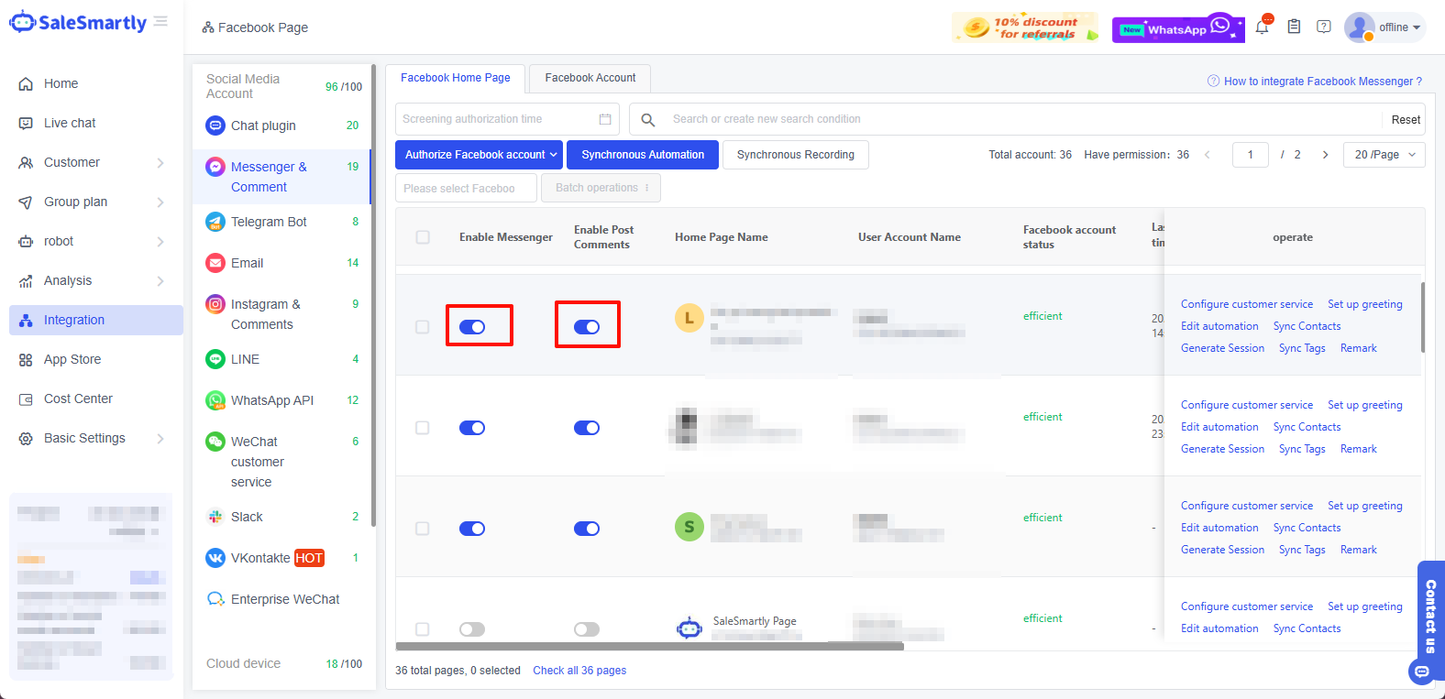Open notifications bell icon
Viewport: 1445px width, 699px height.
tap(1262, 27)
